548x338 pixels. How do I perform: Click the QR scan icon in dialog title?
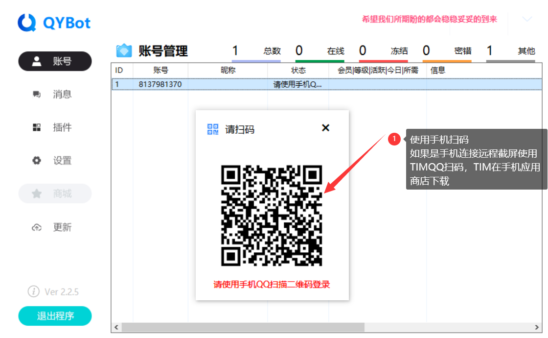213,129
